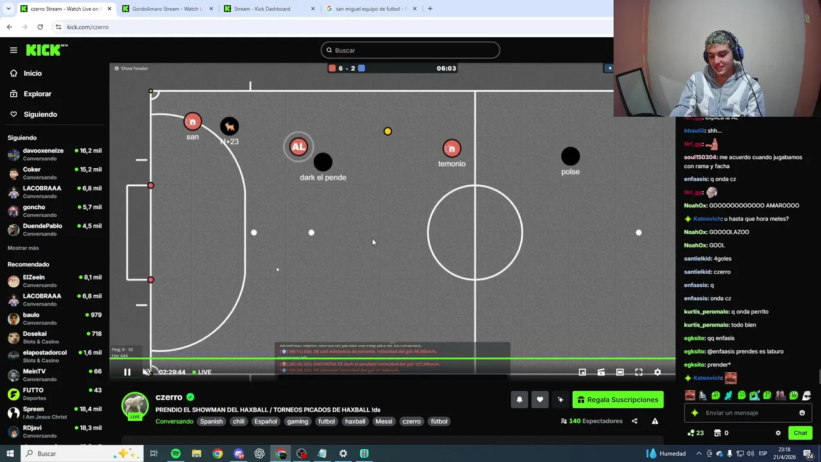Select the Spanish tag
Screen dimensions: 821x462
coord(211,422)
